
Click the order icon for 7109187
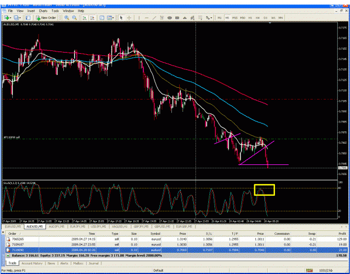click(x=8, y=244)
